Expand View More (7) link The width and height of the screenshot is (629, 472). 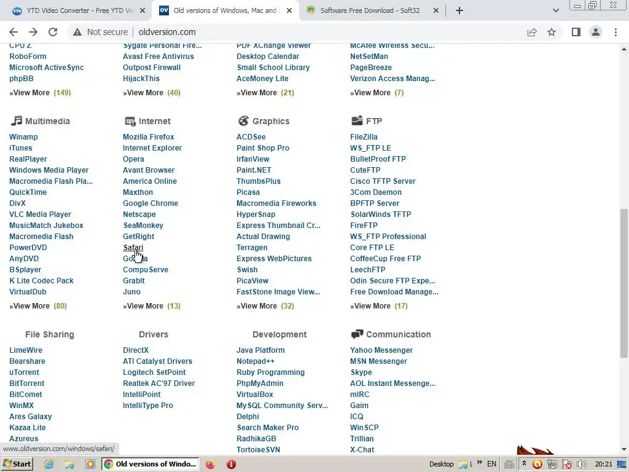tap(377, 93)
